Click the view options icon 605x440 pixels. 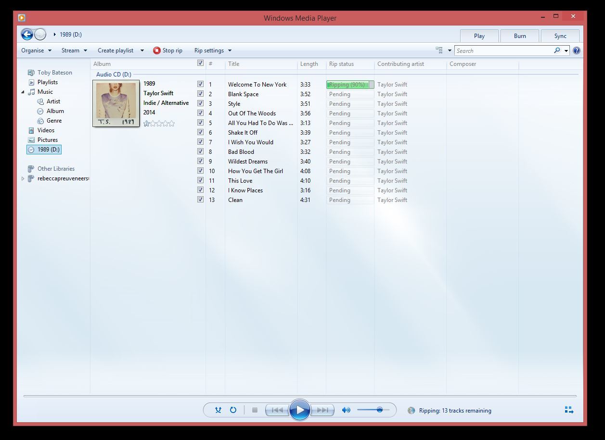pyautogui.click(x=439, y=50)
